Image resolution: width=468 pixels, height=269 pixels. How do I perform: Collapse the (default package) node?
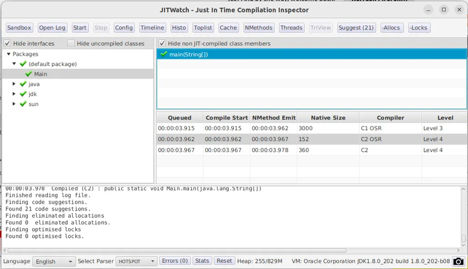point(14,64)
